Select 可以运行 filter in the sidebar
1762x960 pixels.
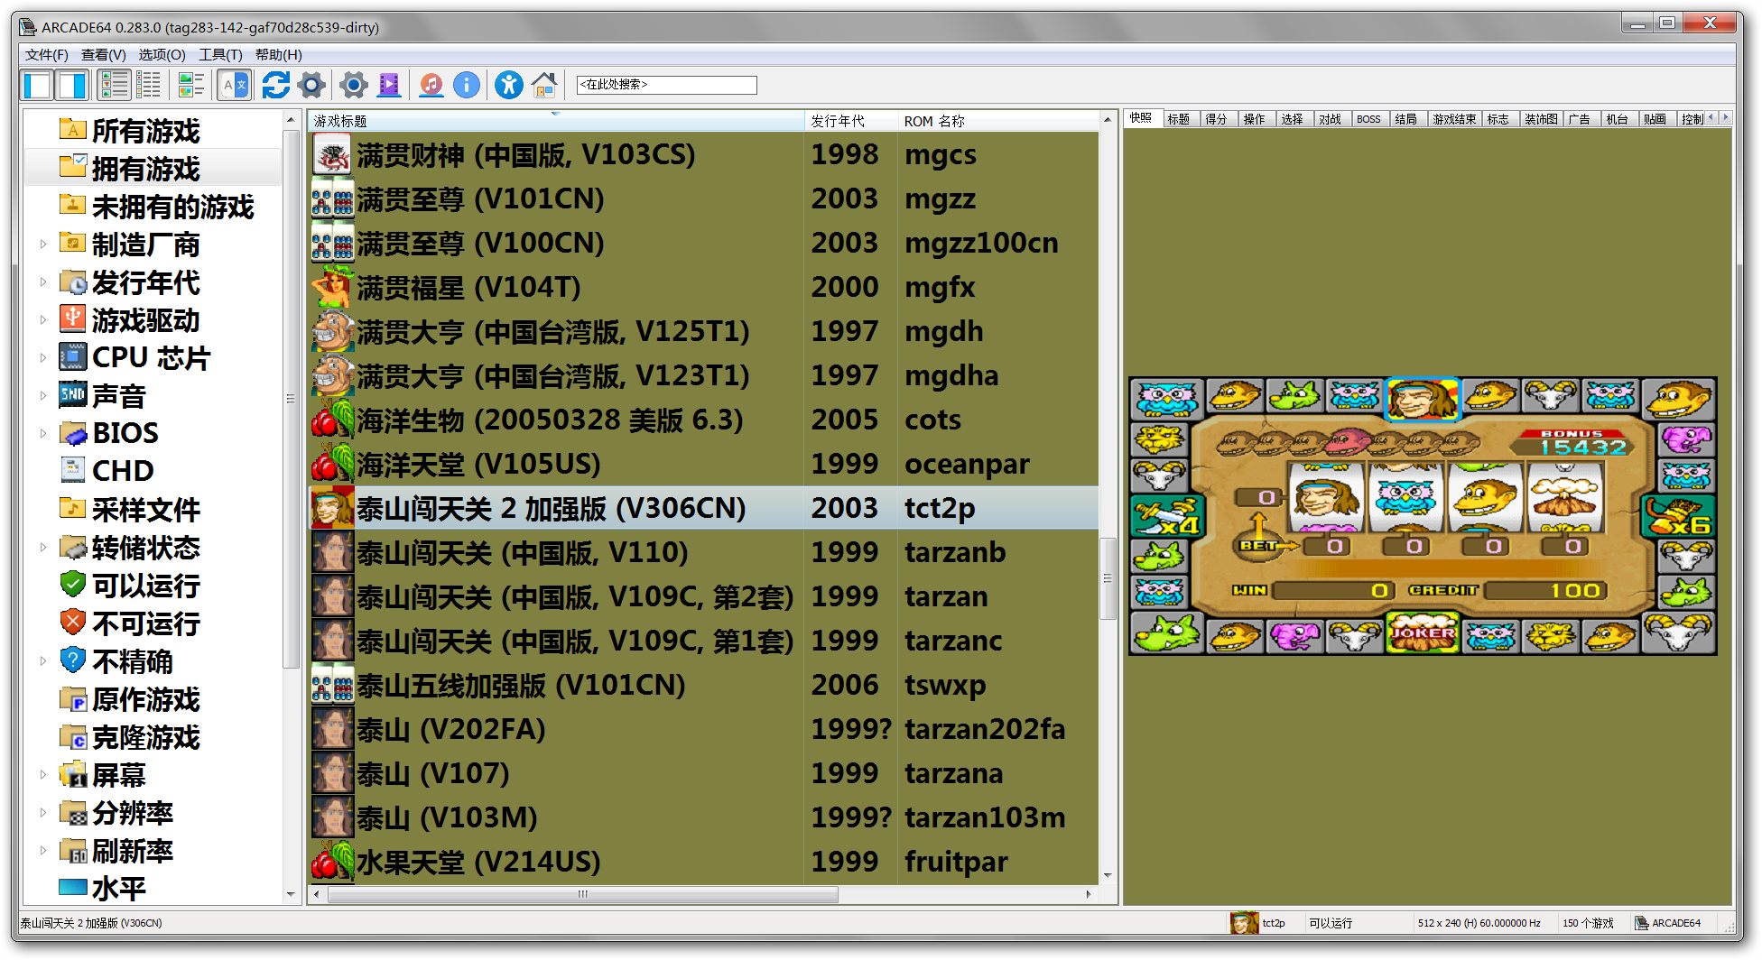[x=144, y=586]
